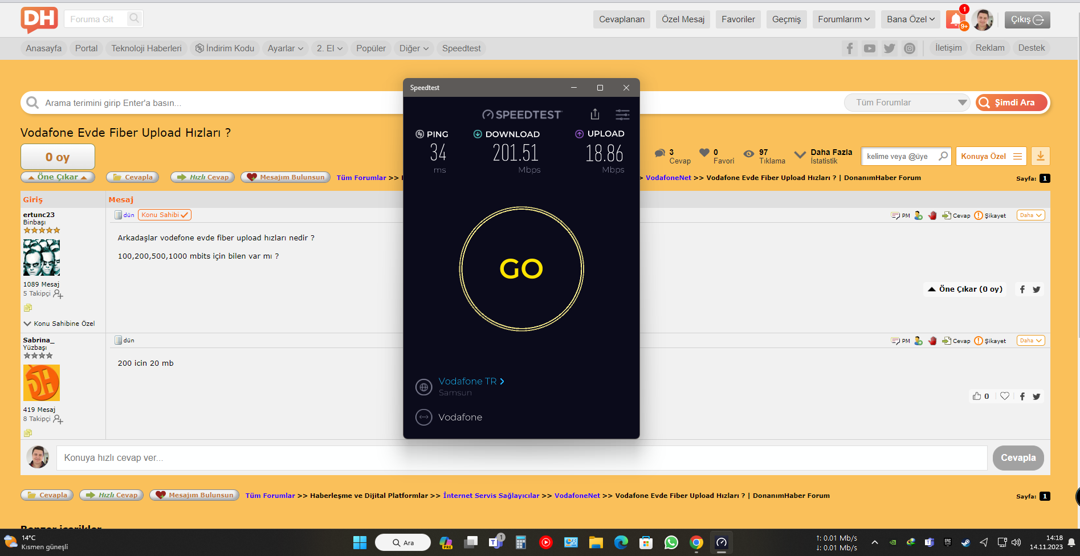Image resolution: width=1080 pixels, height=556 pixels.
Task: Click the Foruma Git input box
Action: (96, 19)
